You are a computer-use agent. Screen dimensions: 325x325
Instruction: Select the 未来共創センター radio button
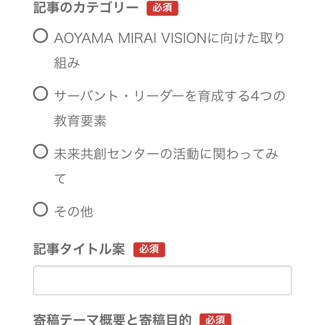pyautogui.click(x=41, y=151)
